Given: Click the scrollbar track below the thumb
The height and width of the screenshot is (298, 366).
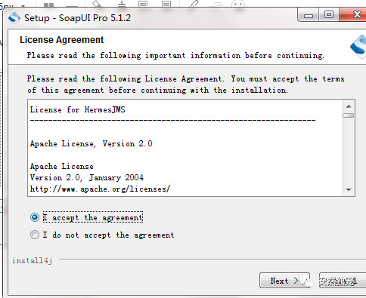Looking at the screenshot, I should pos(349,151).
